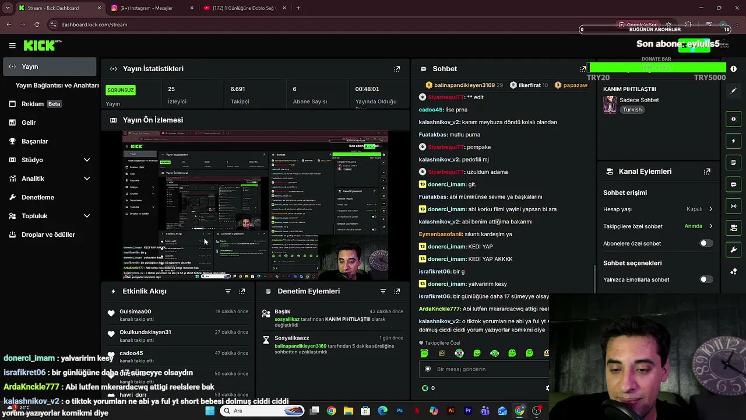This screenshot has height=420, width=746.
Task: Switch to the Instagram Mesajlar tab
Action: (x=152, y=8)
